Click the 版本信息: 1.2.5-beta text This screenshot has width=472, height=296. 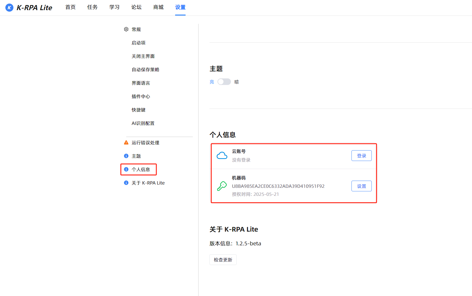pyautogui.click(x=235, y=243)
